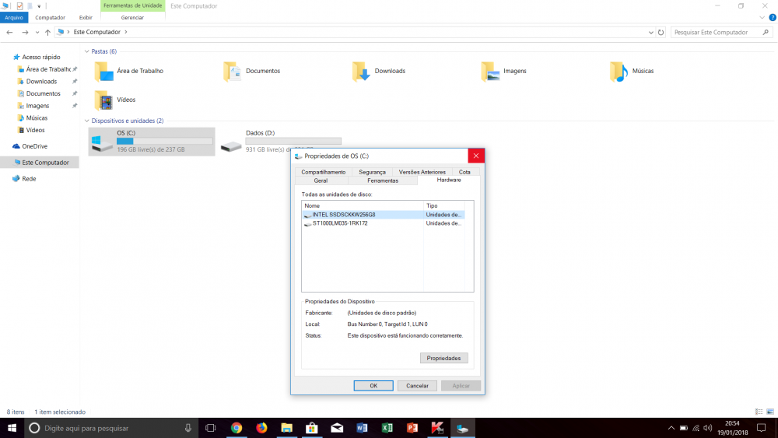
Task: Open OneDrive in navigation pane
Action: 34,146
